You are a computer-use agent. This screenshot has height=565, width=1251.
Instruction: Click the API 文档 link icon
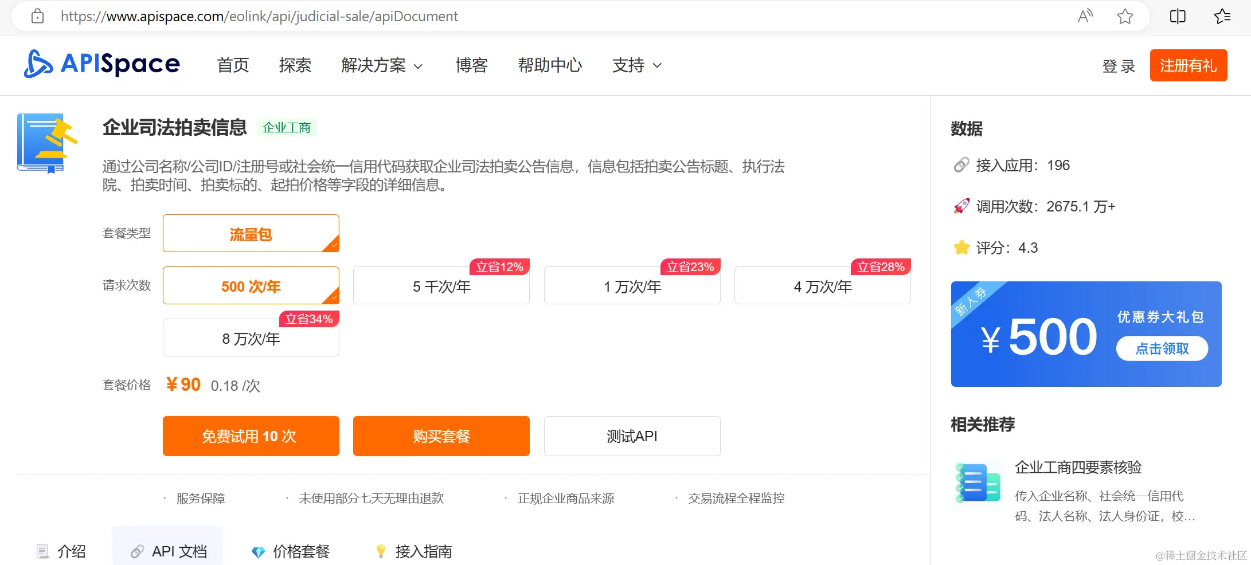[137, 551]
